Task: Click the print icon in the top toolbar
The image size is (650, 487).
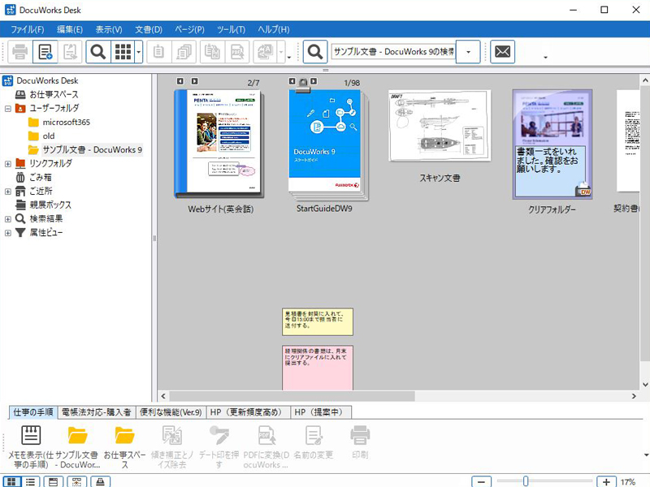Action: (x=19, y=52)
